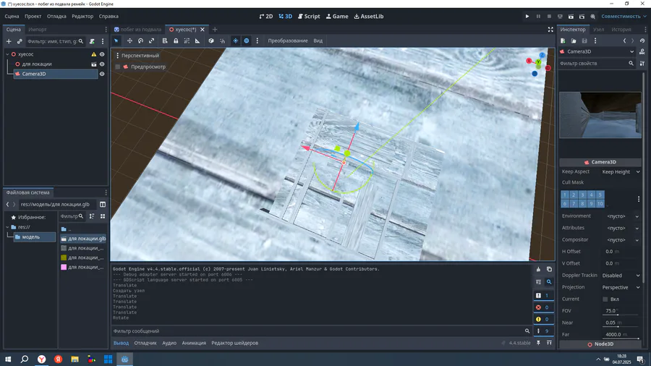Stop the running project
This screenshot has height=366, width=651.
(549, 16)
